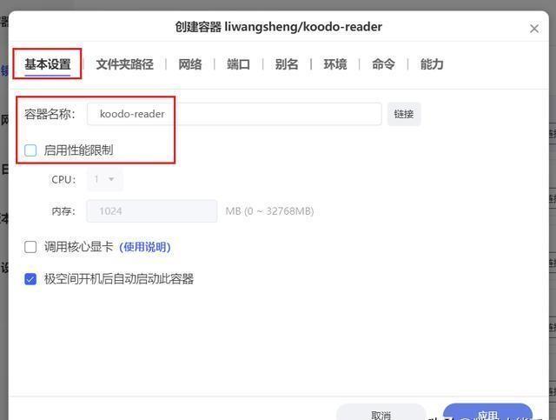
Task: Select the 别名 tab
Action: pos(287,64)
